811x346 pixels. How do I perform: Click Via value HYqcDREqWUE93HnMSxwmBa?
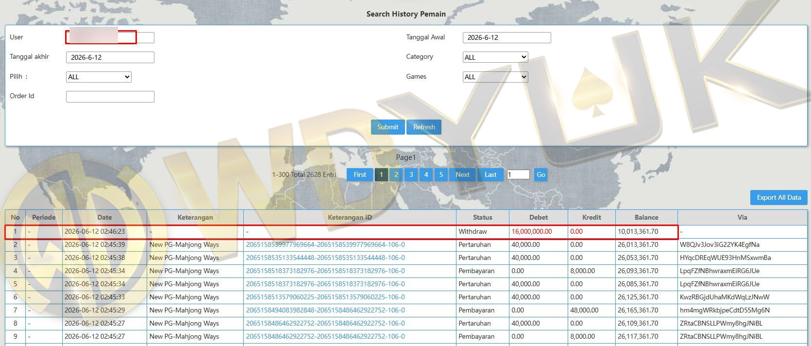pyautogui.click(x=726, y=258)
